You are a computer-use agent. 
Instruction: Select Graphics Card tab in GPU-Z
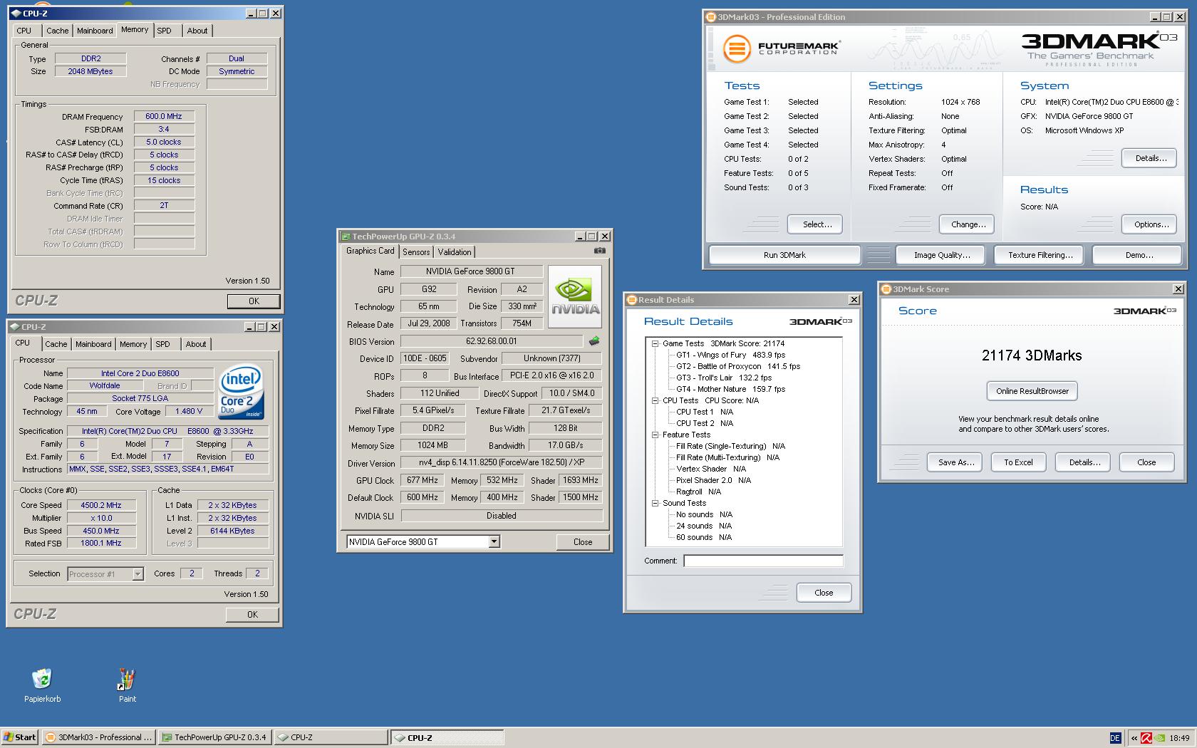pyautogui.click(x=370, y=251)
